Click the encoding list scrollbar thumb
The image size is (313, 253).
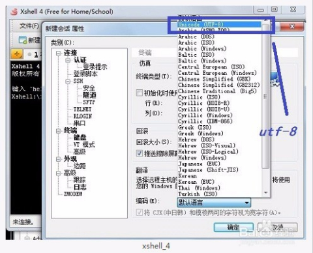click(x=265, y=97)
